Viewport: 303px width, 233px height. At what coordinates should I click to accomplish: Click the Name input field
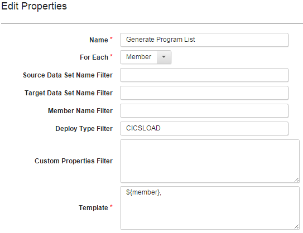tap(204, 40)
